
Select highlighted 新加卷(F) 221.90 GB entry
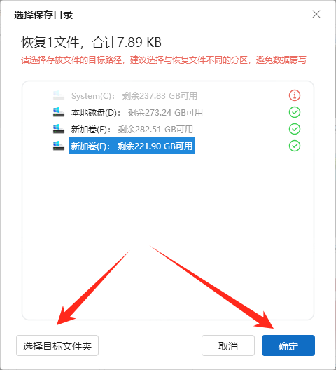[x=132, y=146]
